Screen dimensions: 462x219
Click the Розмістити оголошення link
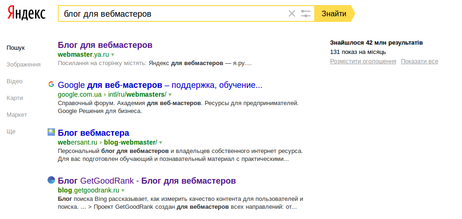pos(363,61)
